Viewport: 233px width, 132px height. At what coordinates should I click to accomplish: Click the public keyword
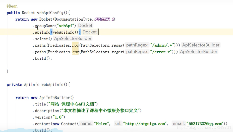point(13,13)
